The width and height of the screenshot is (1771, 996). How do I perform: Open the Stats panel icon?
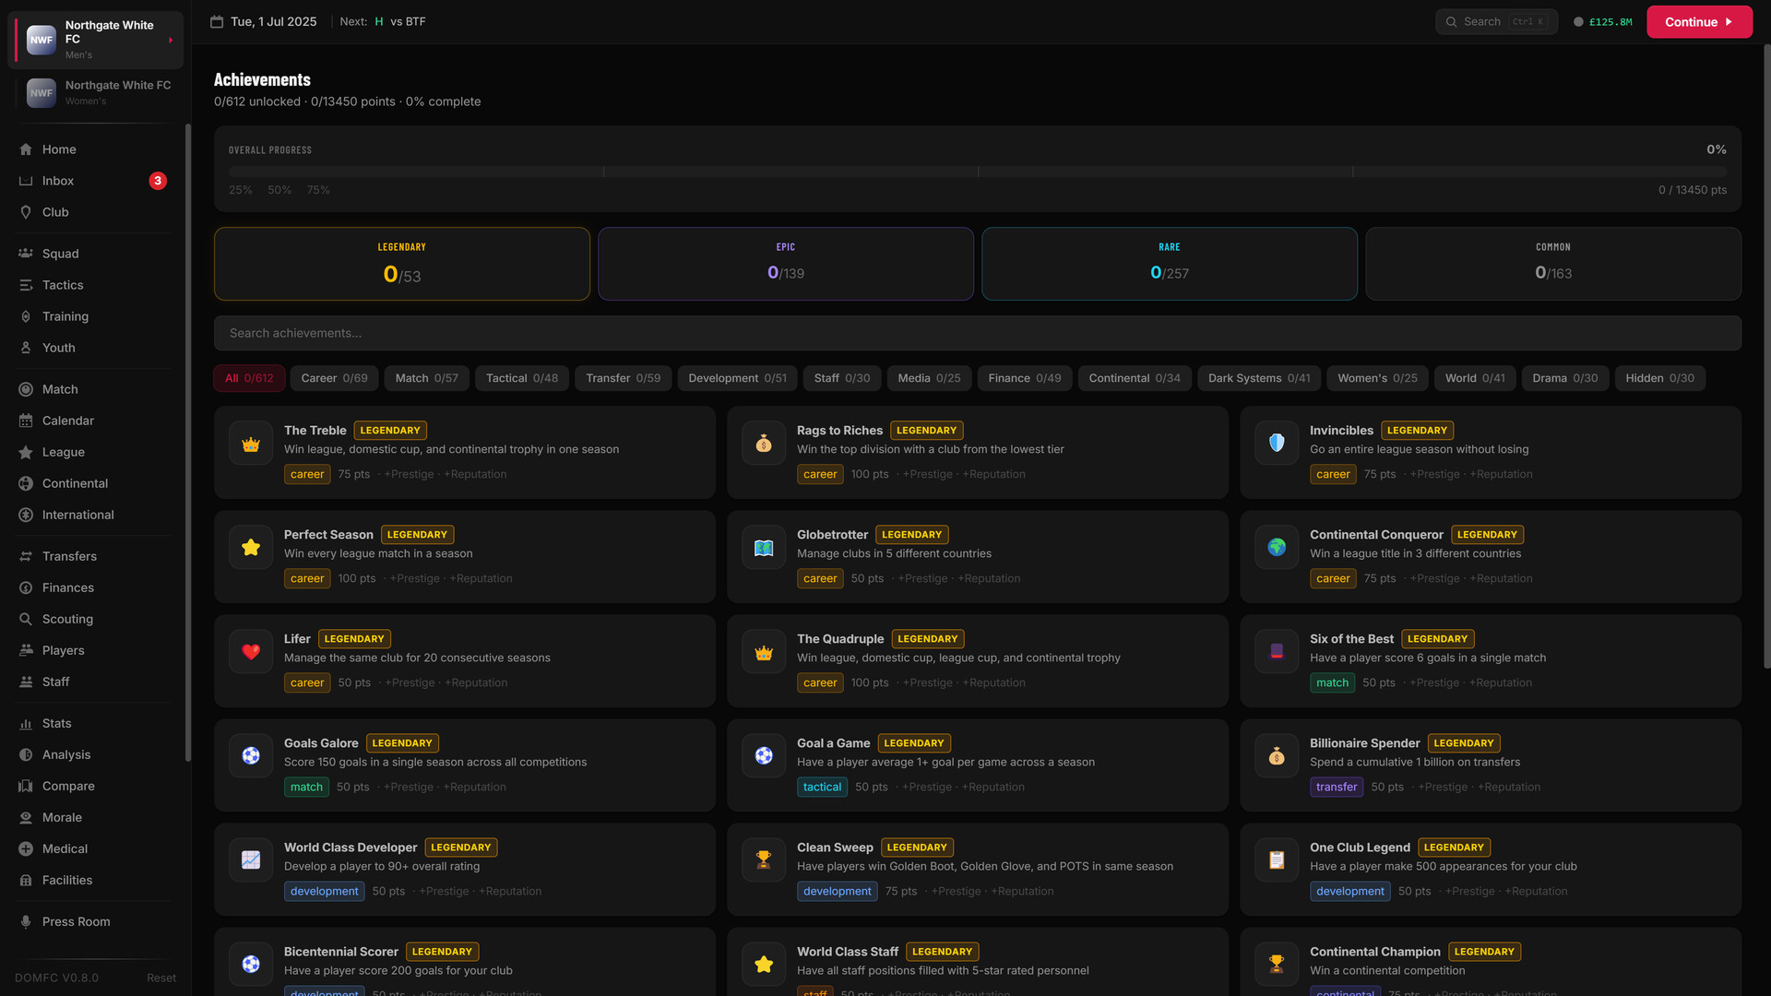coord(26,723)
